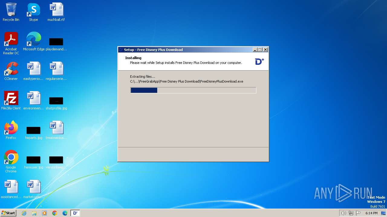
Task: Open Acrobat Reader DC shortcut
Action: (x=11, y=43)
